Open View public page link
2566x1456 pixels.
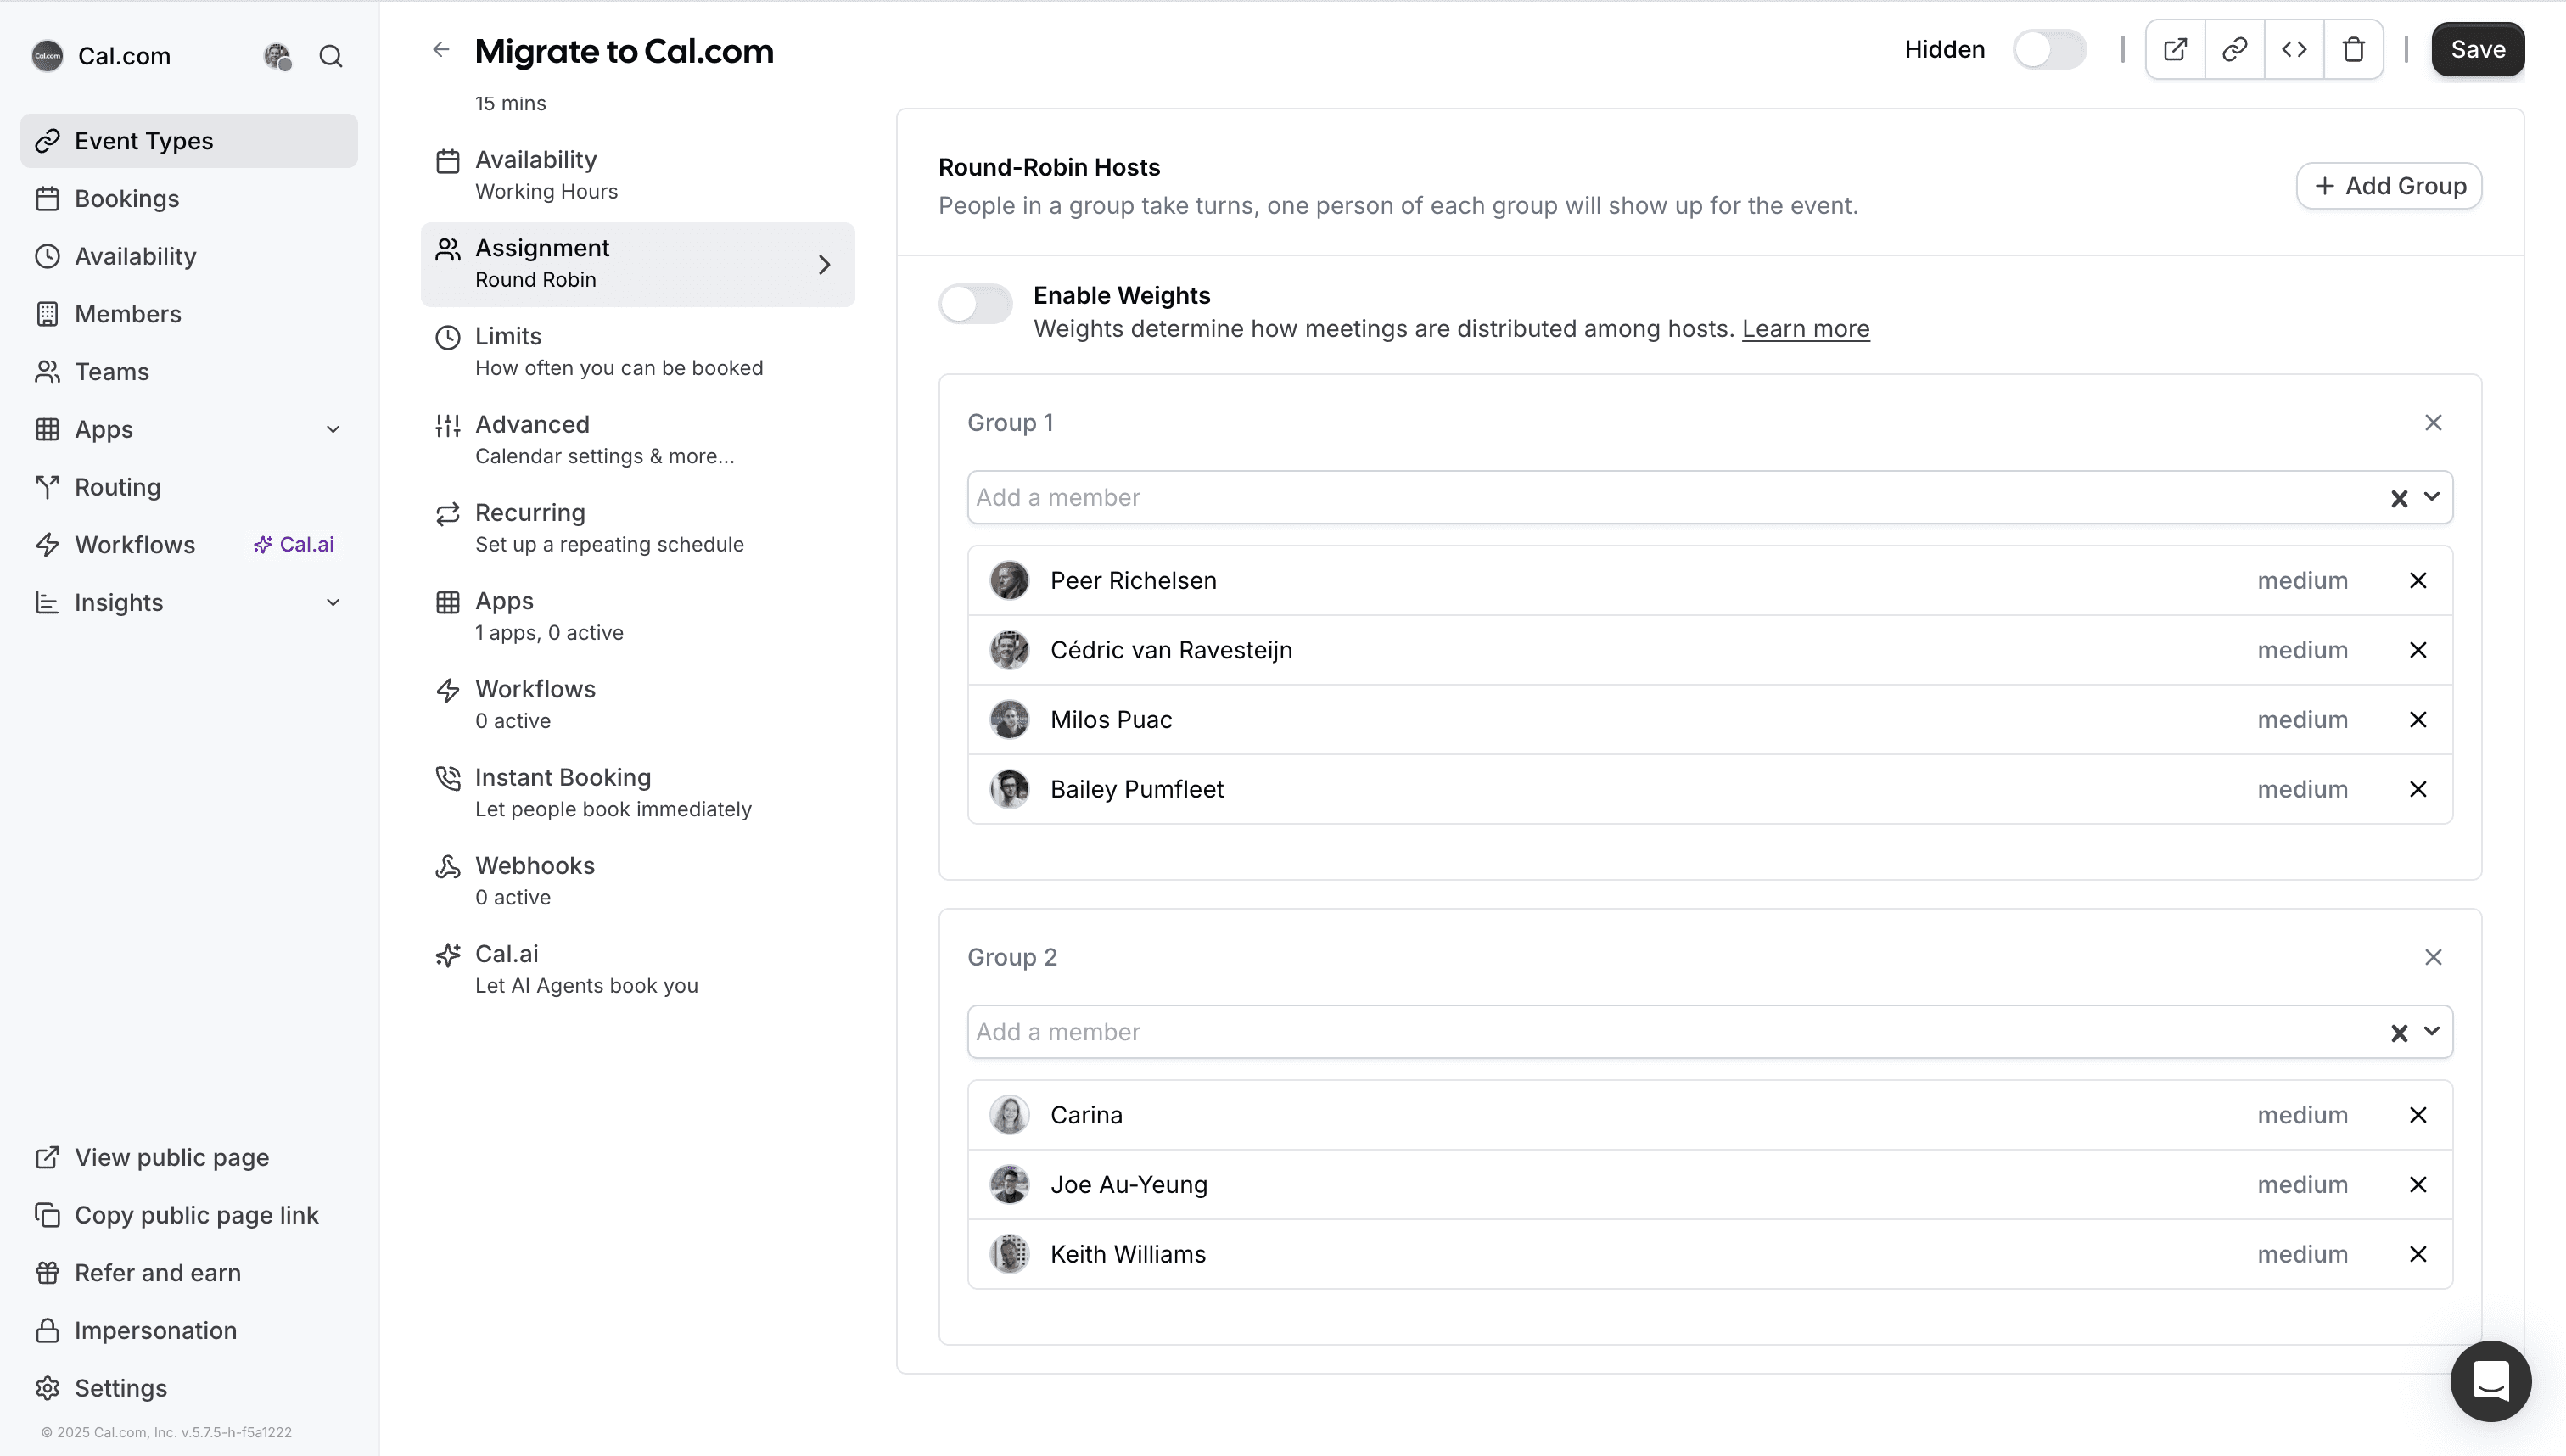coord(189,1158)
